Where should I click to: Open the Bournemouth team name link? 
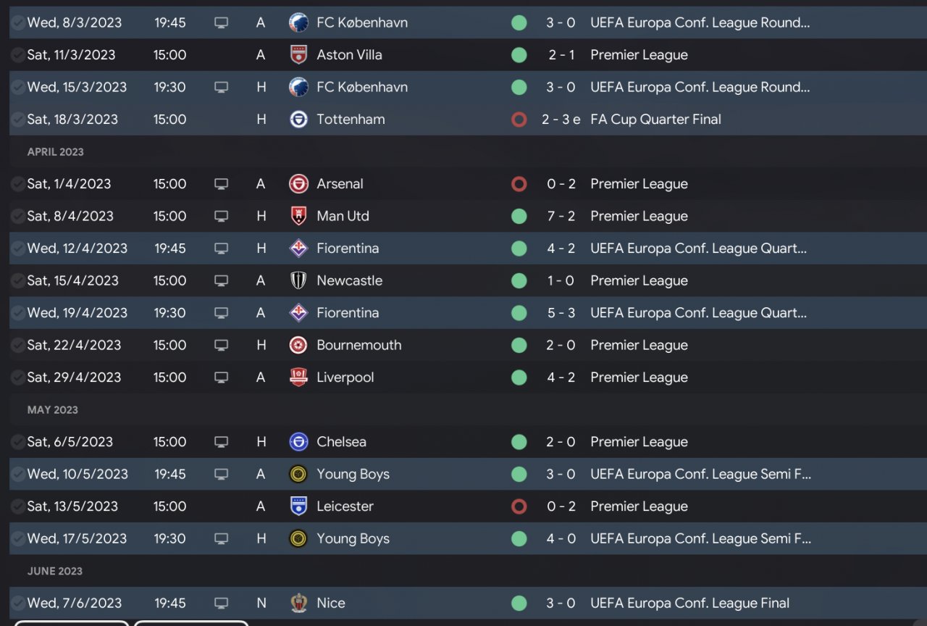pos(358,345)
